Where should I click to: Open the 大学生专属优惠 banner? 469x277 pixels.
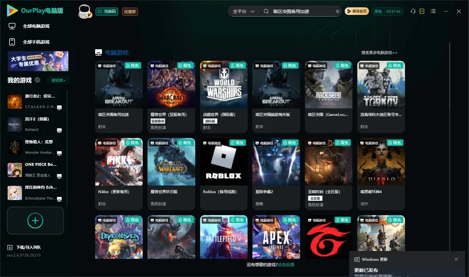pyautogui.click(x=38, y=61)
